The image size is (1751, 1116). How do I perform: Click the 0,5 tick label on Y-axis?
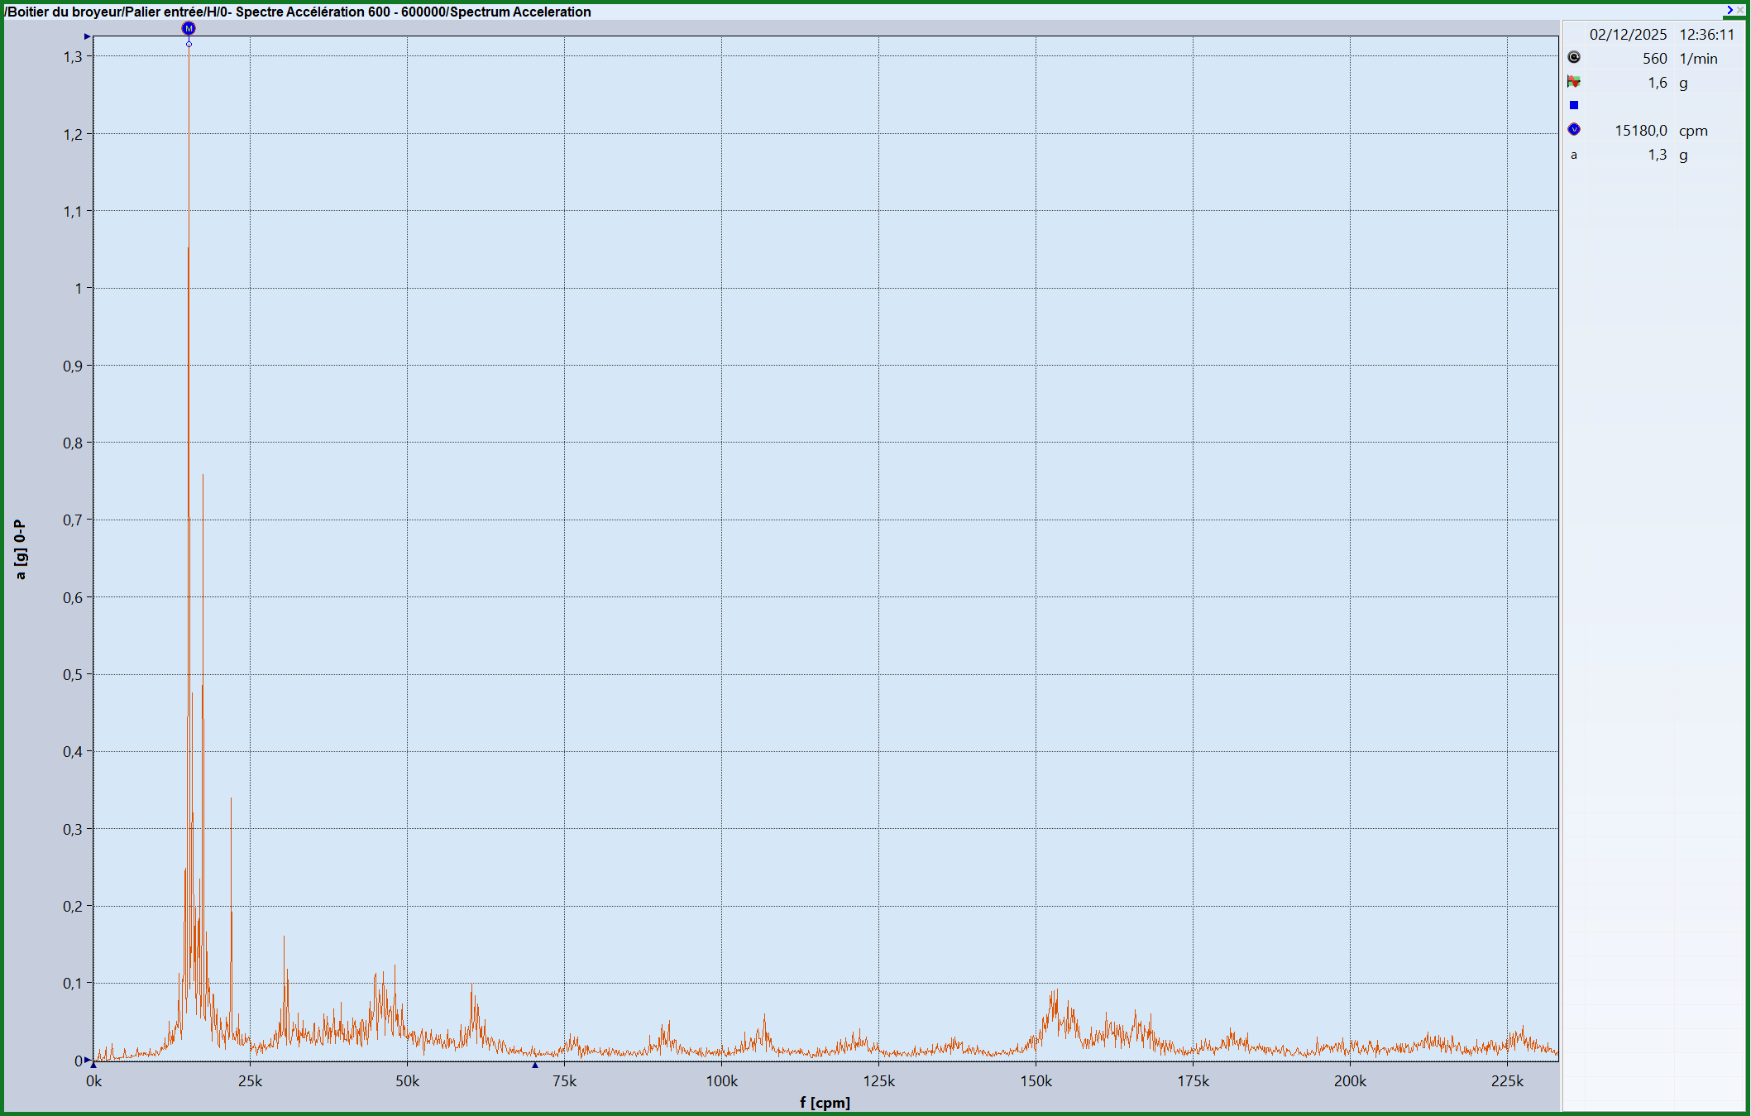[73, 675]
